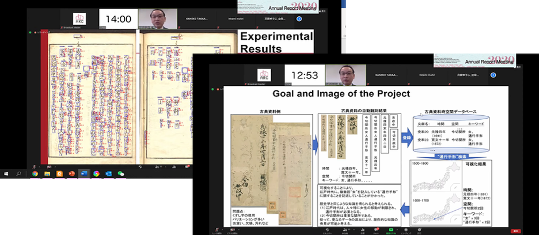
Task: Open Chat in the Goal and Image Zoom window
Action: click(377, 230)
